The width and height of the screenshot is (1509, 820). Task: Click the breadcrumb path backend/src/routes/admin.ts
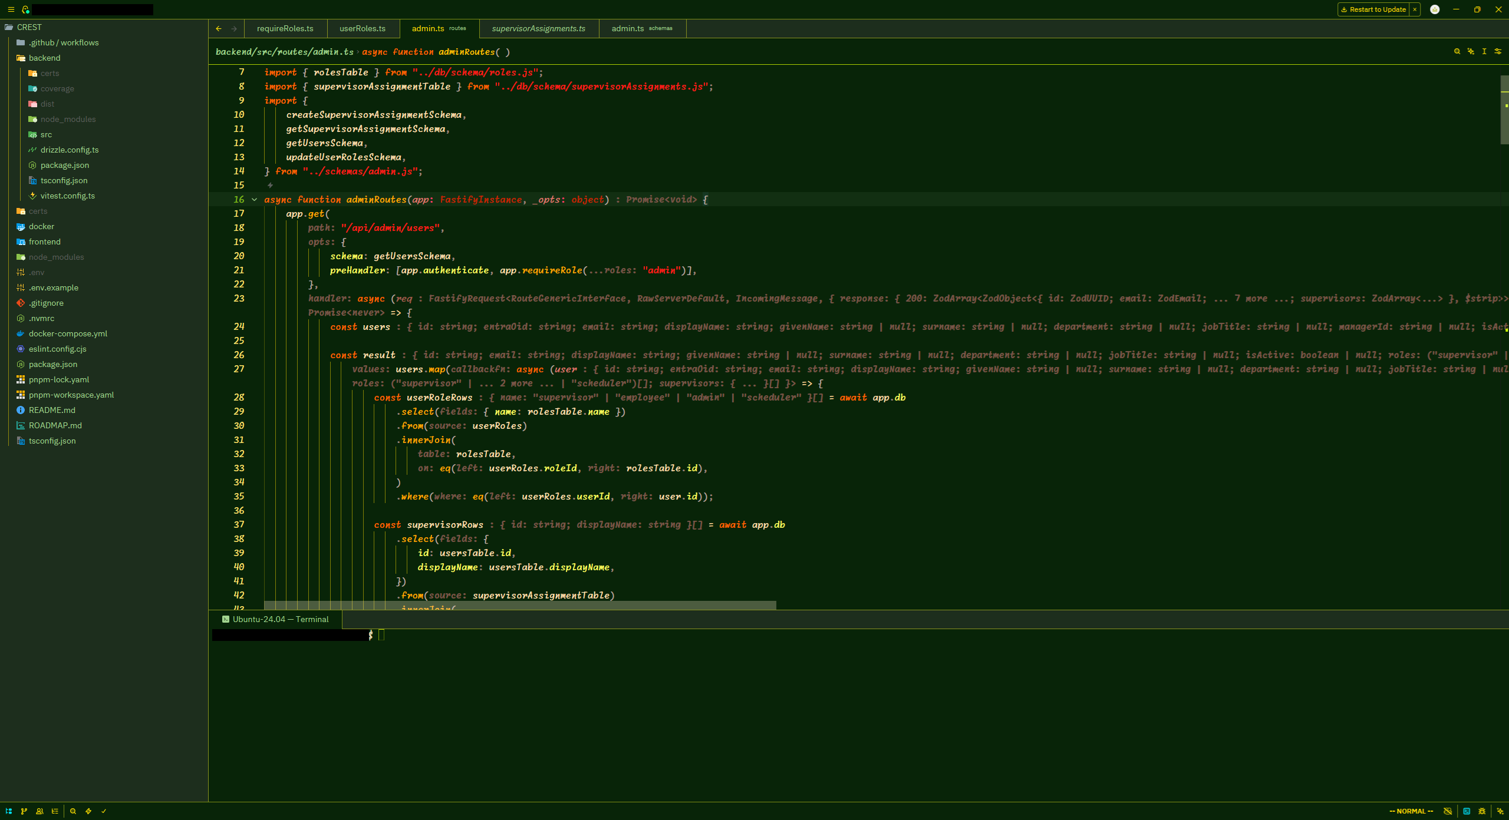pos(285,52)
